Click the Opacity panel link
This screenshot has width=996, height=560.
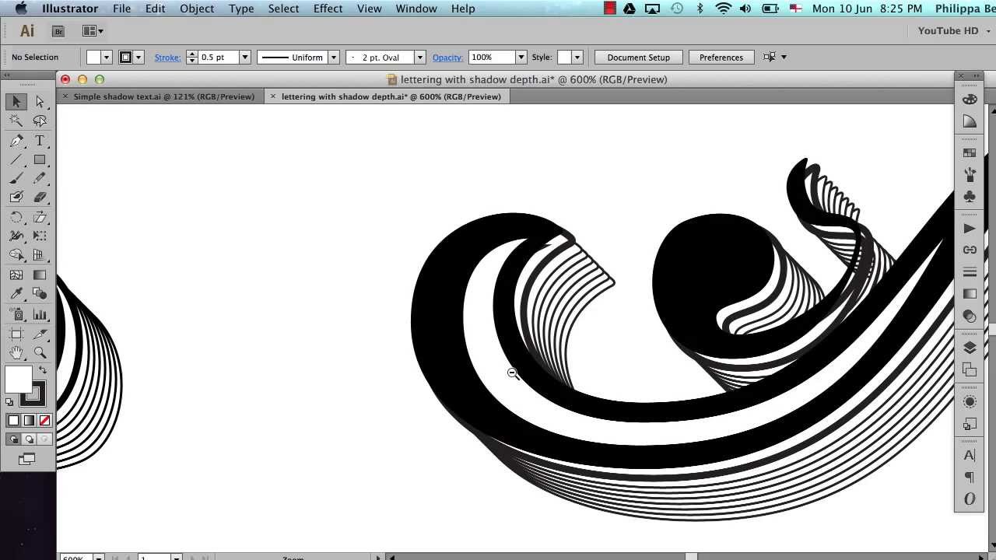pos(447,58)
